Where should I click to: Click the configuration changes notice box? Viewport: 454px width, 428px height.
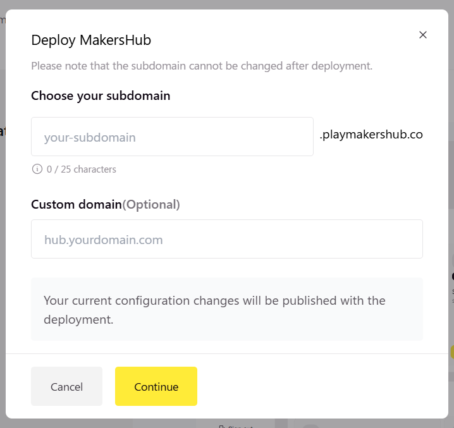click(227, 309)
